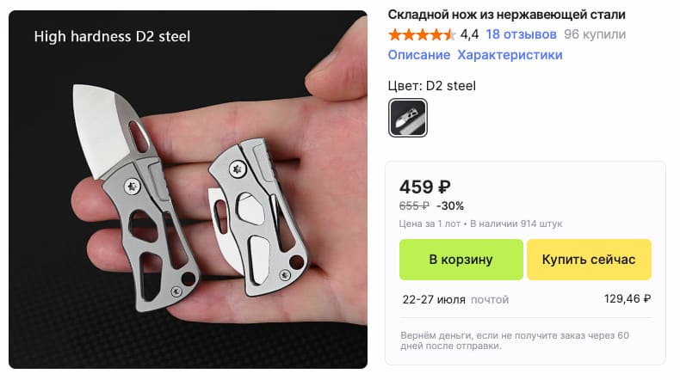Click the product title Складной нож
The height and width of the screenshot is (380, 680).
point(506,15)
